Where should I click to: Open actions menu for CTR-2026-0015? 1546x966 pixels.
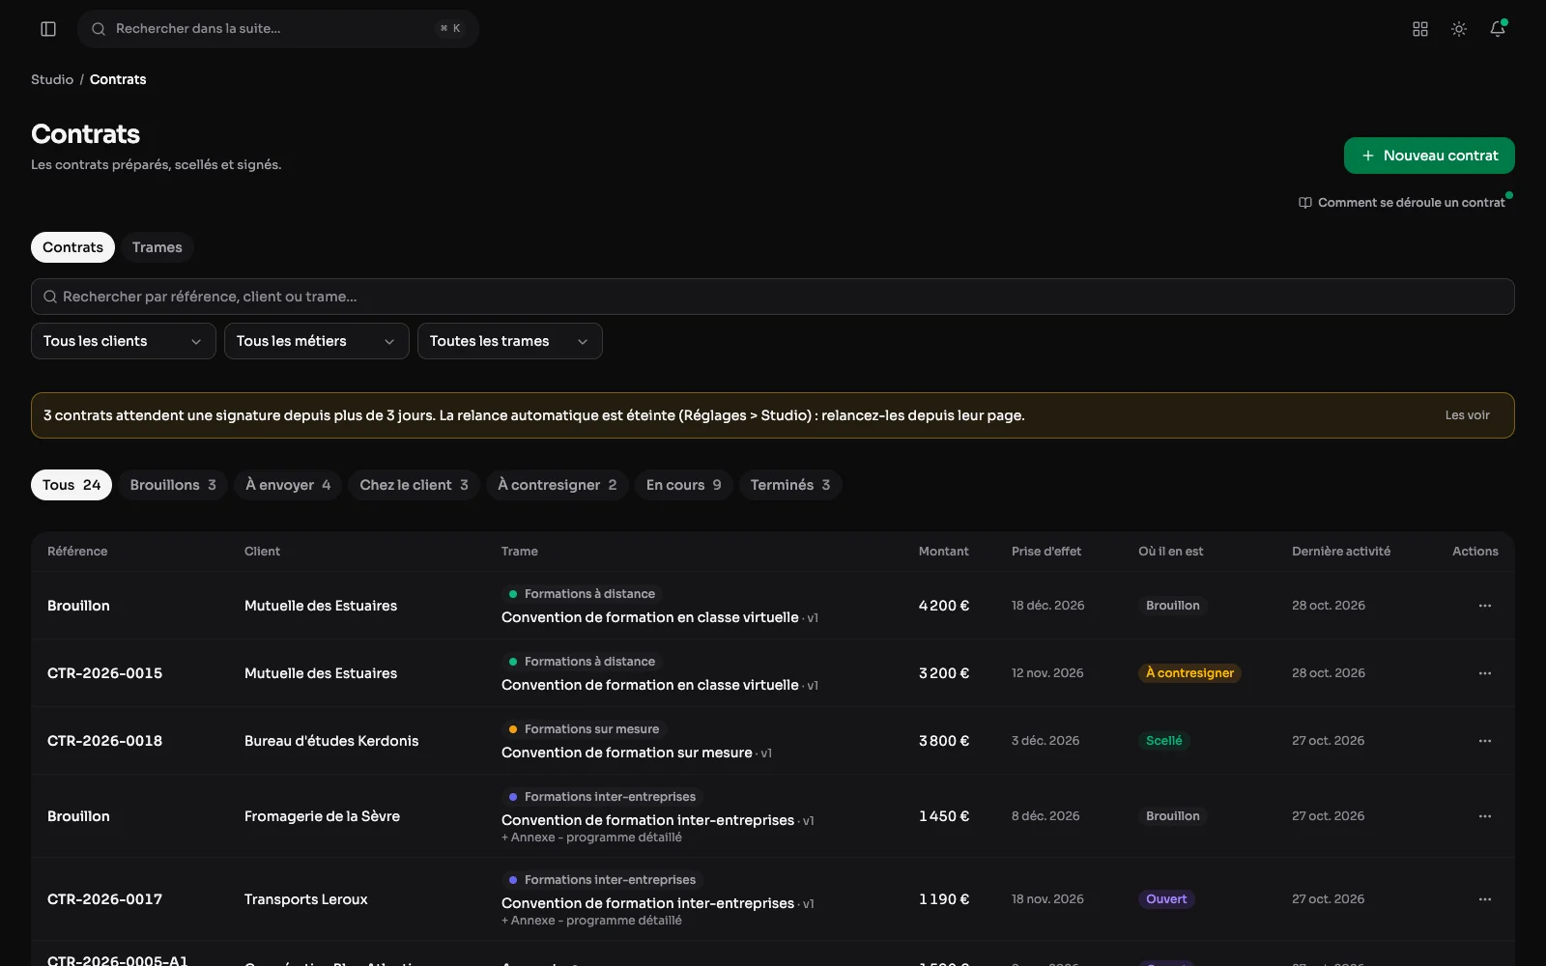tap(1485, 673)
